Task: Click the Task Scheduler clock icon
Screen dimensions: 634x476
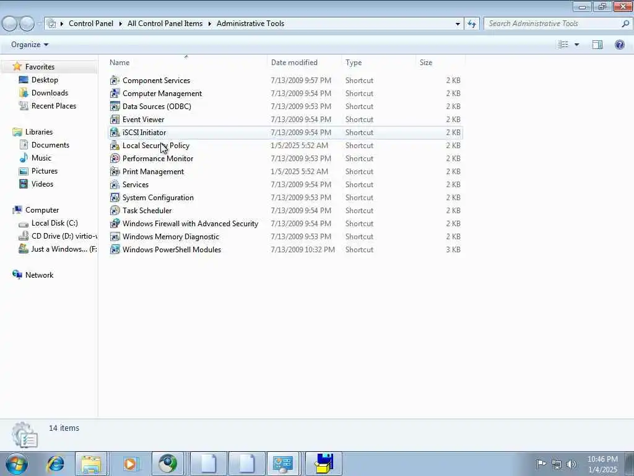Action: click(x=115, y=211)
